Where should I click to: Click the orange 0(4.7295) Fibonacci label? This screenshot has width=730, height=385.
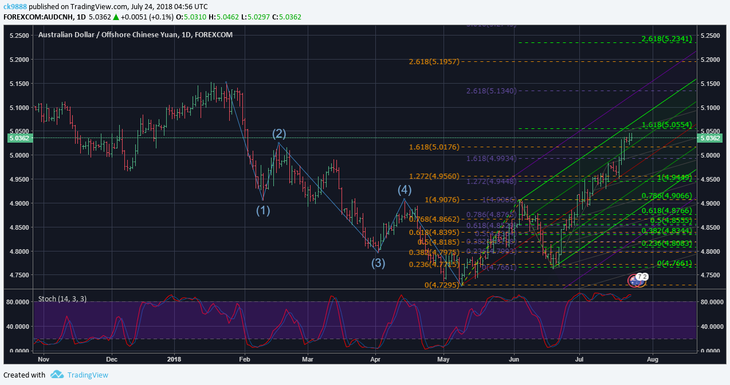click(442, 285)
